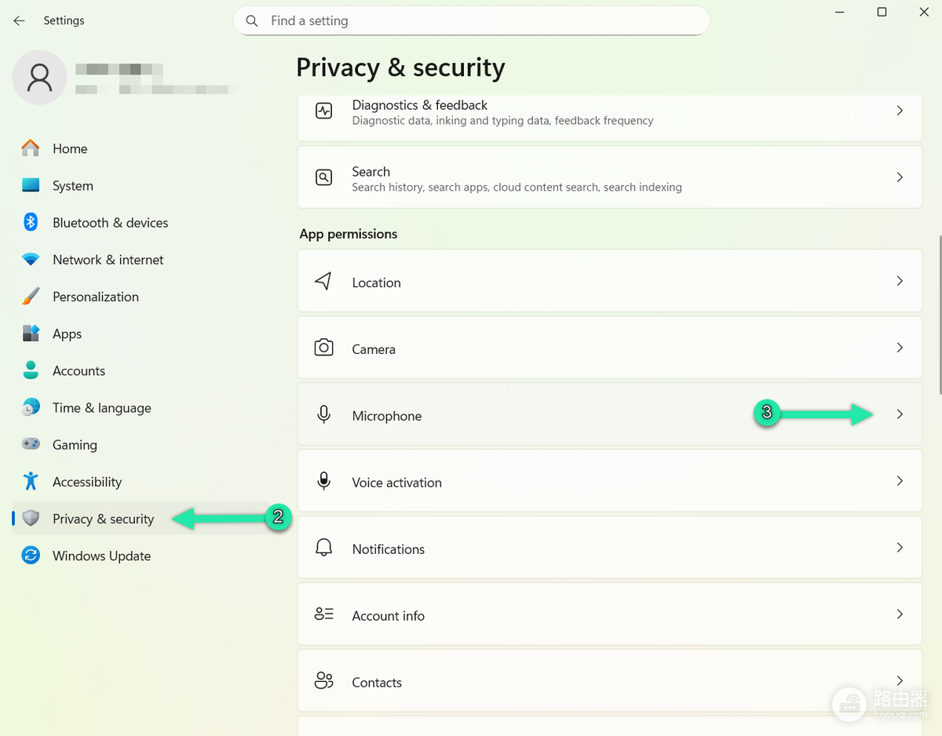
Task: Open Gaming label in sidebar
Action: pyautogui.click(x=75, y=445)
